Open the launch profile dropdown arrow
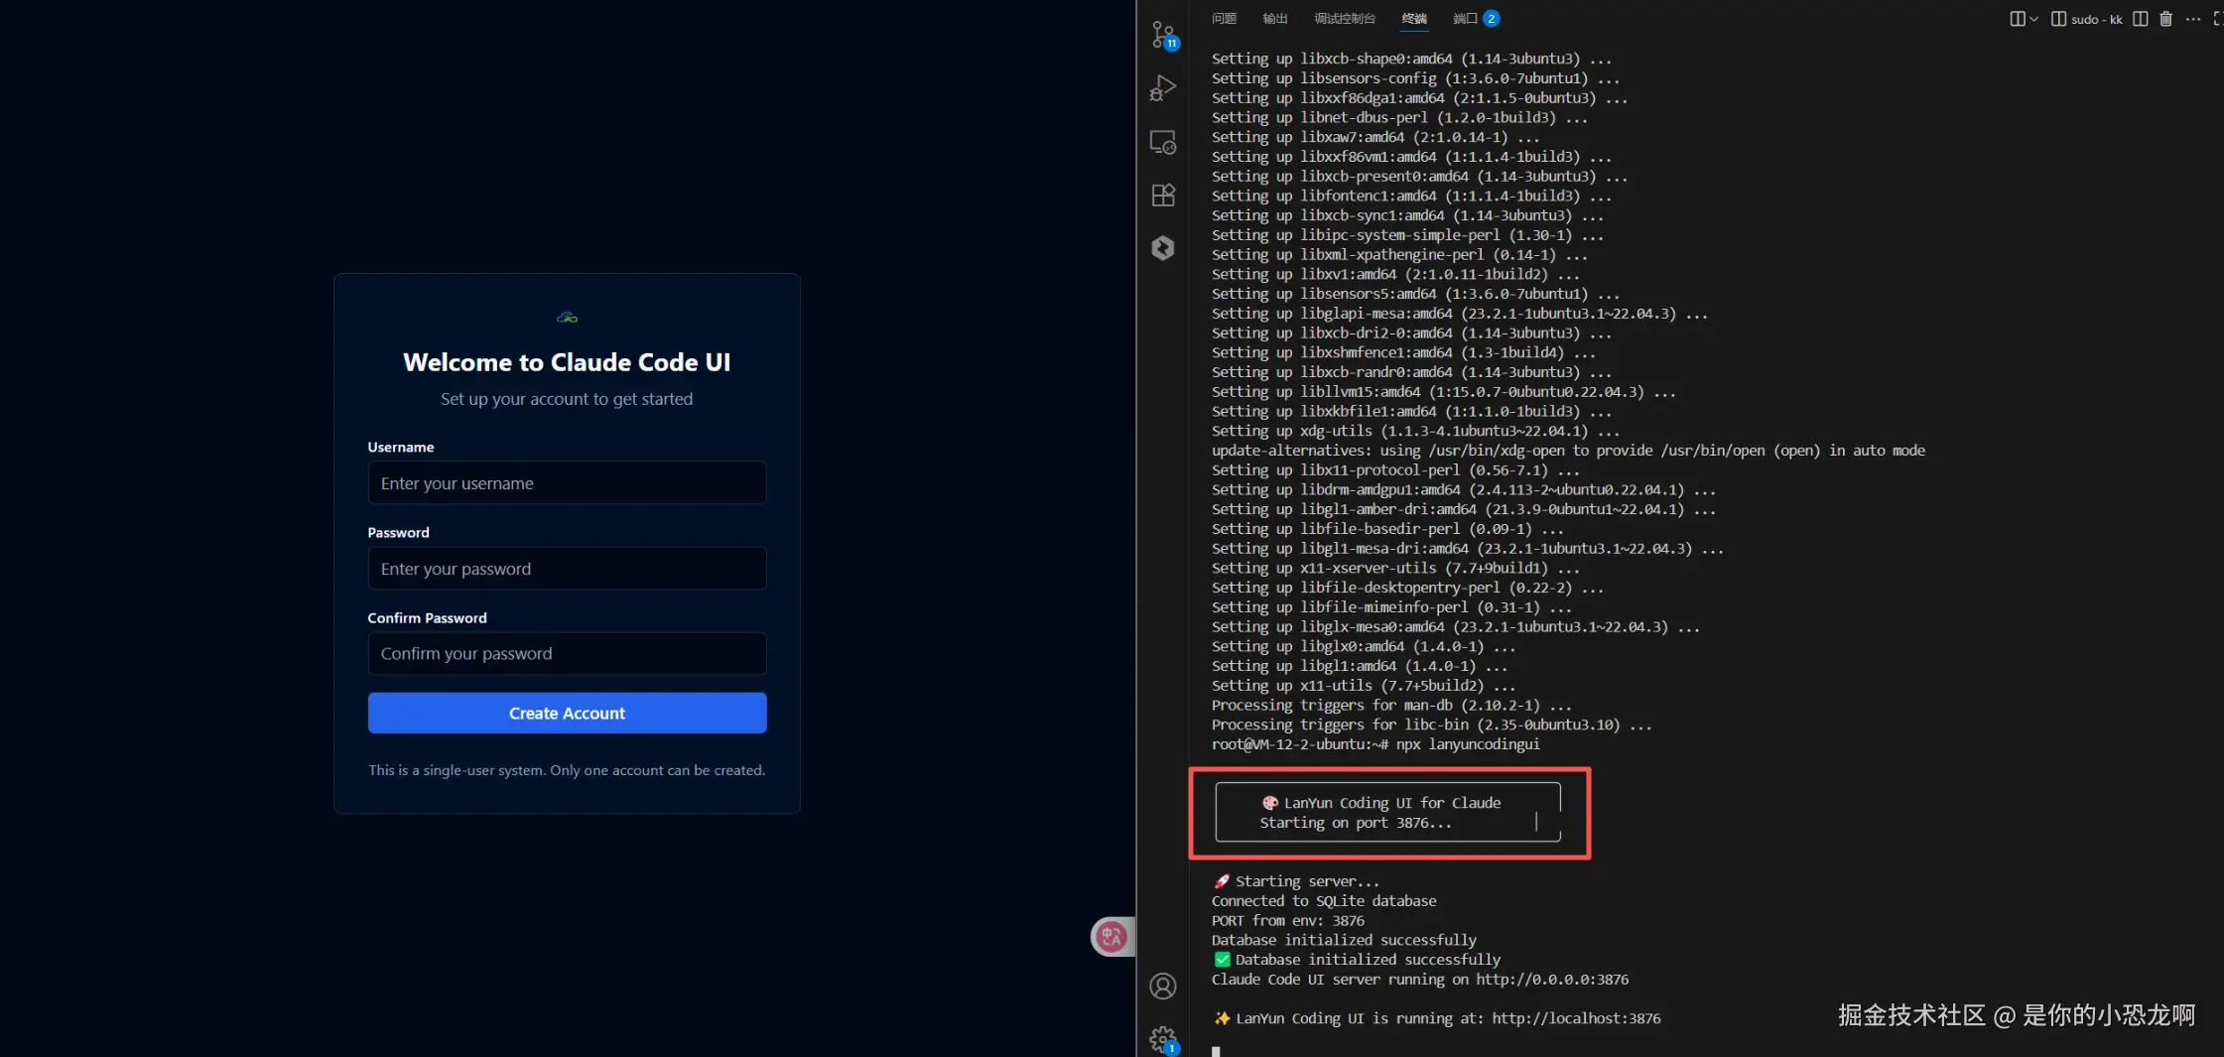This screenshot has width=2224, height=1057. [x=2033, y=19]
